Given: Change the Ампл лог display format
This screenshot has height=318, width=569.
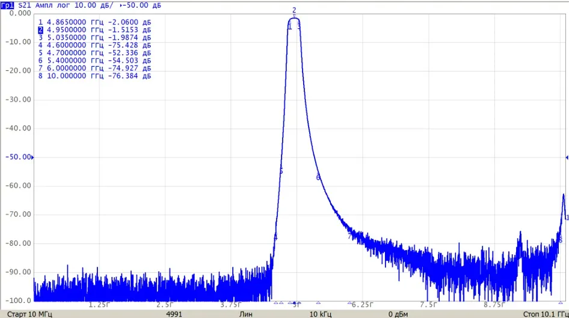Looking at the screenshot, I should 52,5.
